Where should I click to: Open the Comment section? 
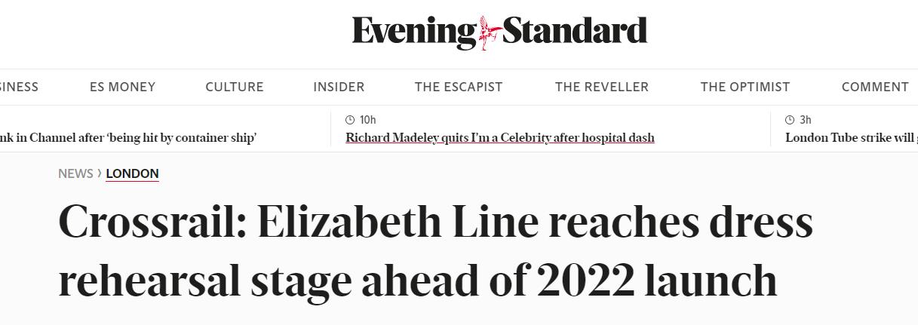875,87
